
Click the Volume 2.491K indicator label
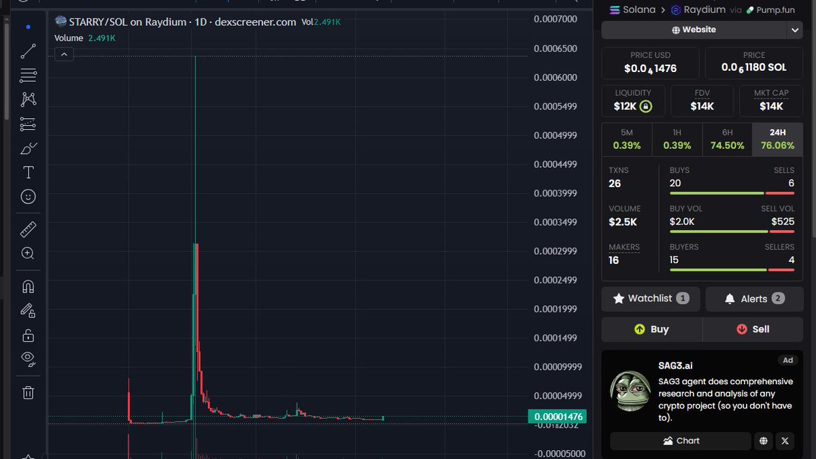click(85, 38)
